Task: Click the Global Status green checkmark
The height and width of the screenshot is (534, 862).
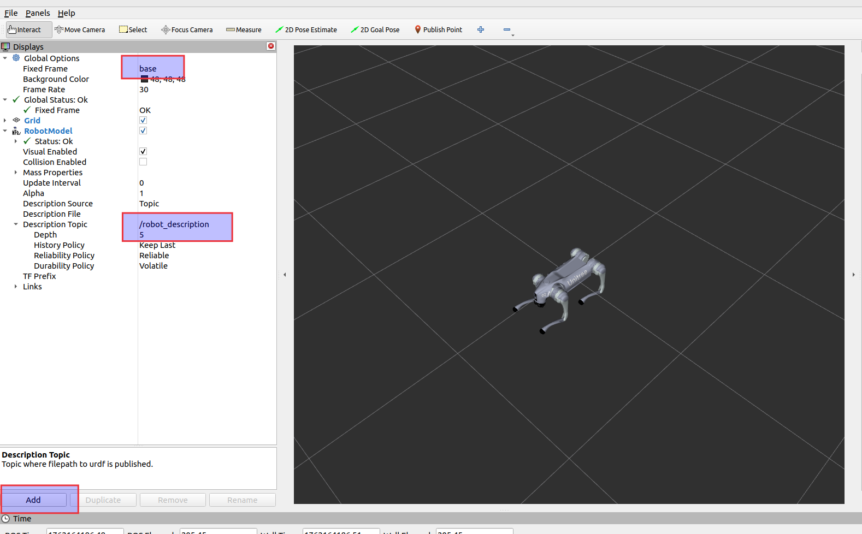Action: click(16, 99)
